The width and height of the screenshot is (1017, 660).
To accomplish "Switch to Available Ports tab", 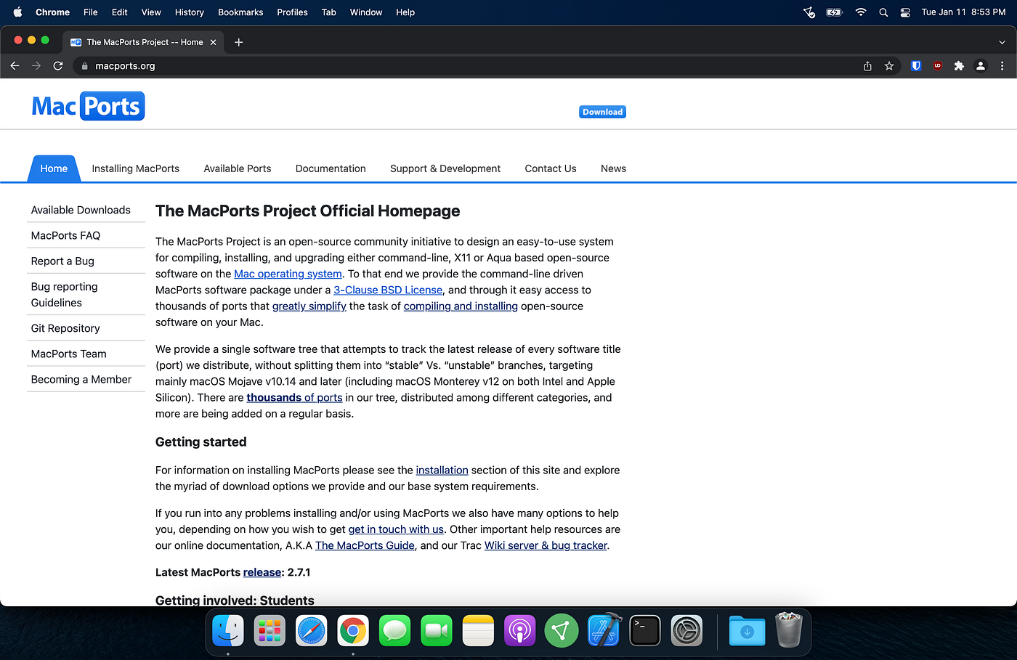I will (x=238, y=168).
